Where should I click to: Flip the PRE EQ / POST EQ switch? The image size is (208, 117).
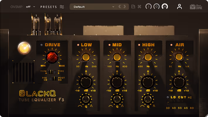[x=53, y=78]
